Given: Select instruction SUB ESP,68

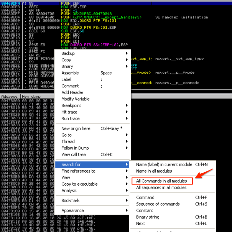Looking at the screenshot, I should [72, 31].
